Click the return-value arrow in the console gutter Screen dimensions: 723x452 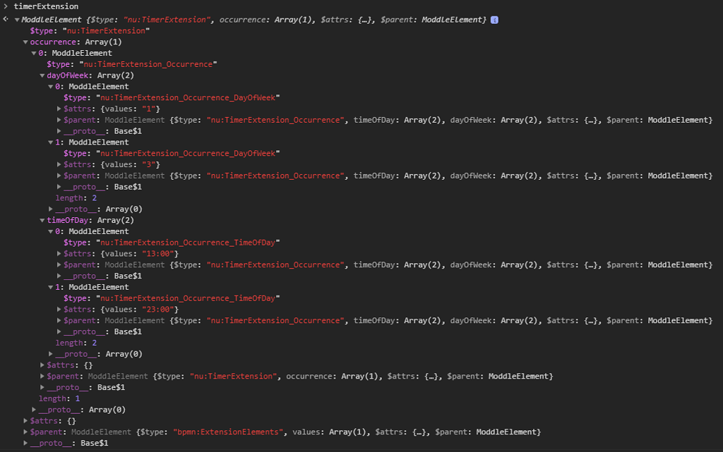pyautogui.click(x=4, y=19)
